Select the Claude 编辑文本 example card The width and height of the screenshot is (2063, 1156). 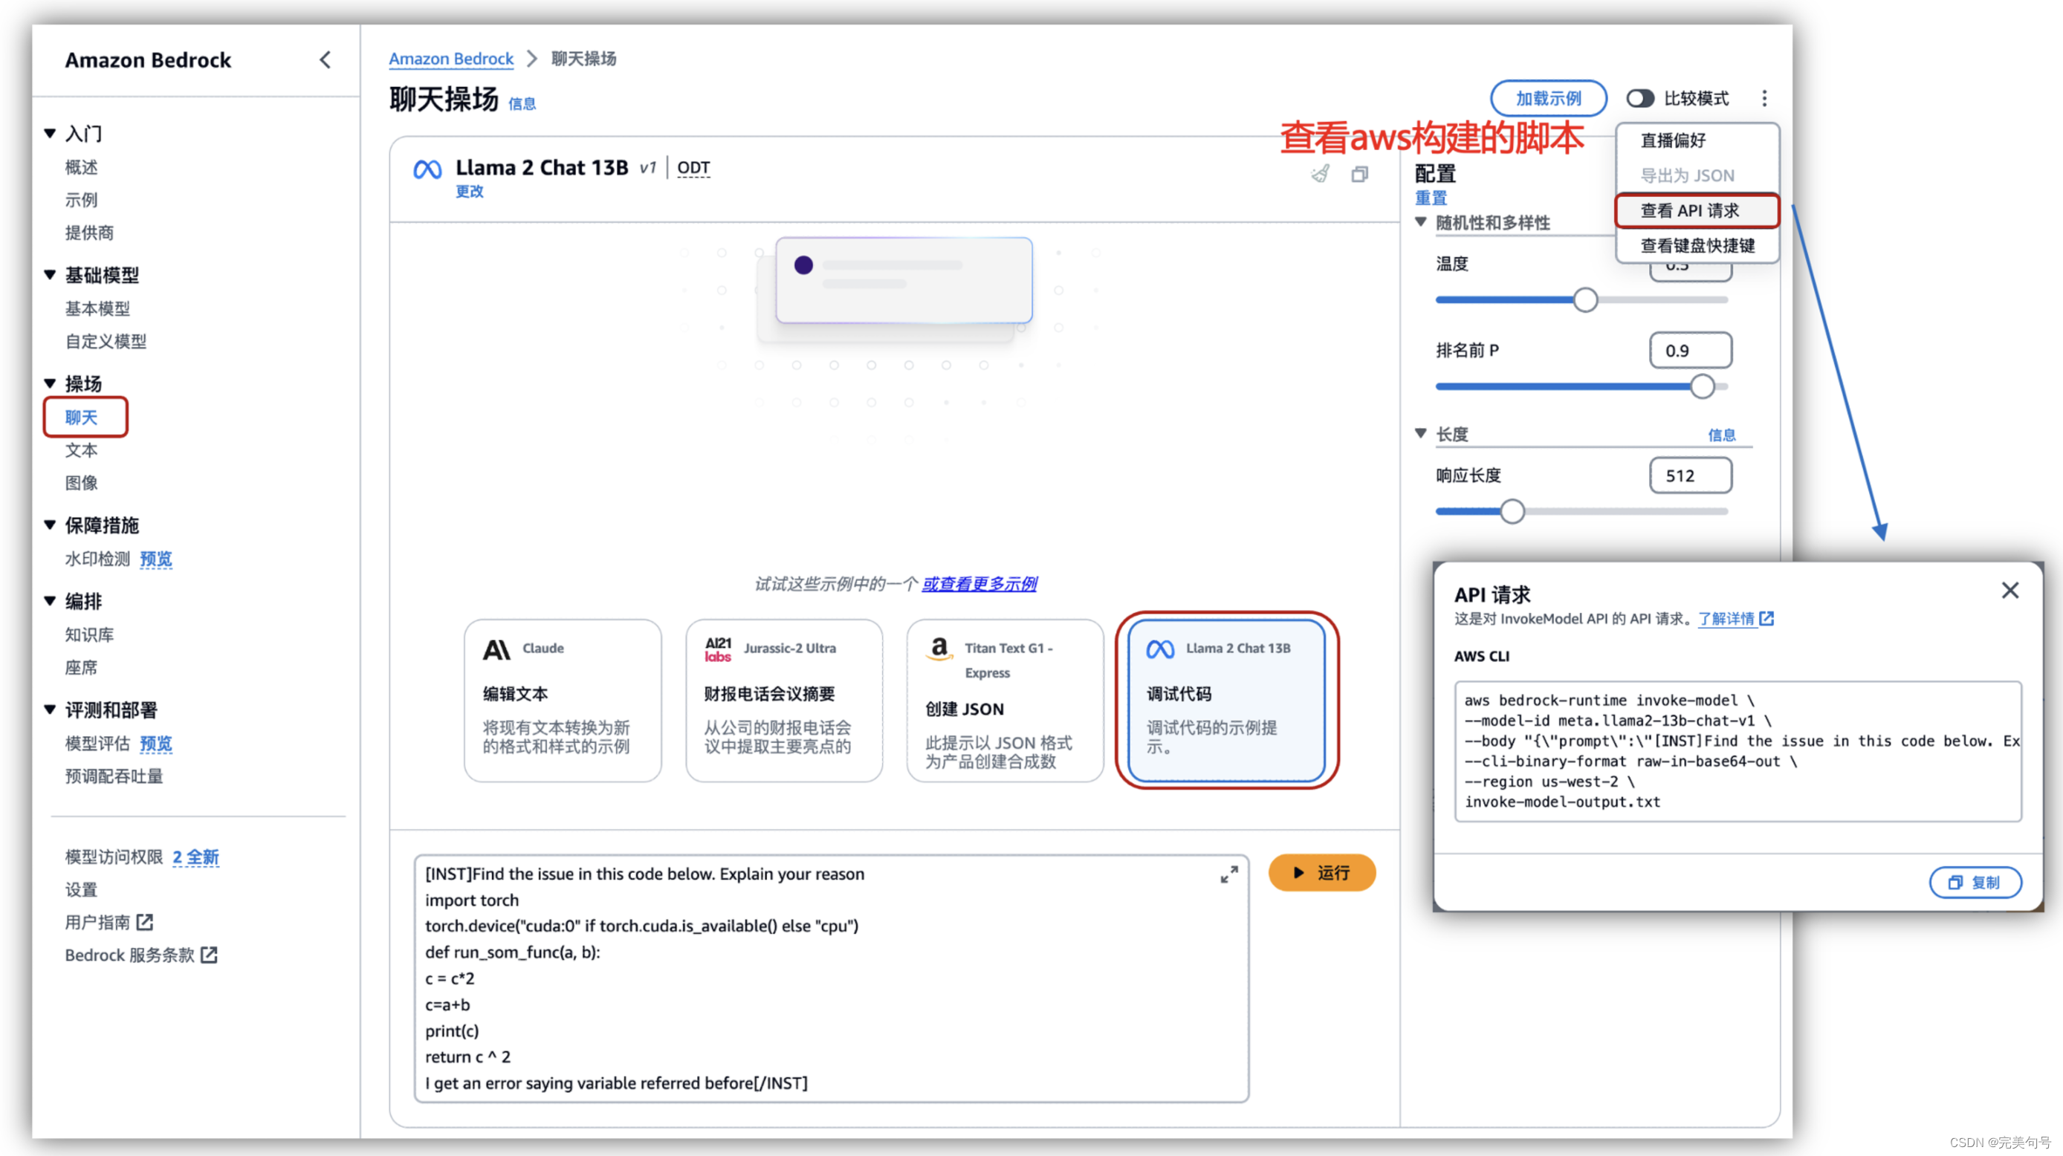[x=563, y=701]
